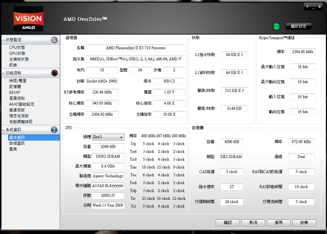Click the 18 clock RAS active time value
Screen dimensions: 327x234
(x=301, y=187)
